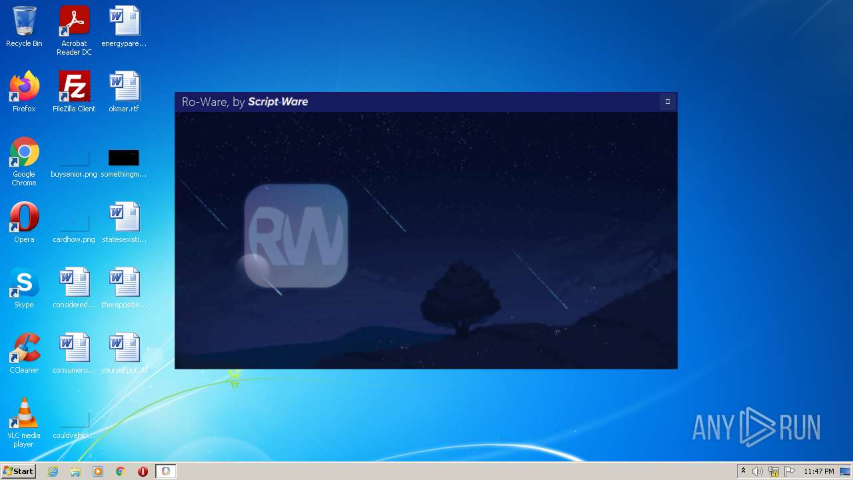Select the considered document icon
The image size is (853, 480).
pos(74,288)
